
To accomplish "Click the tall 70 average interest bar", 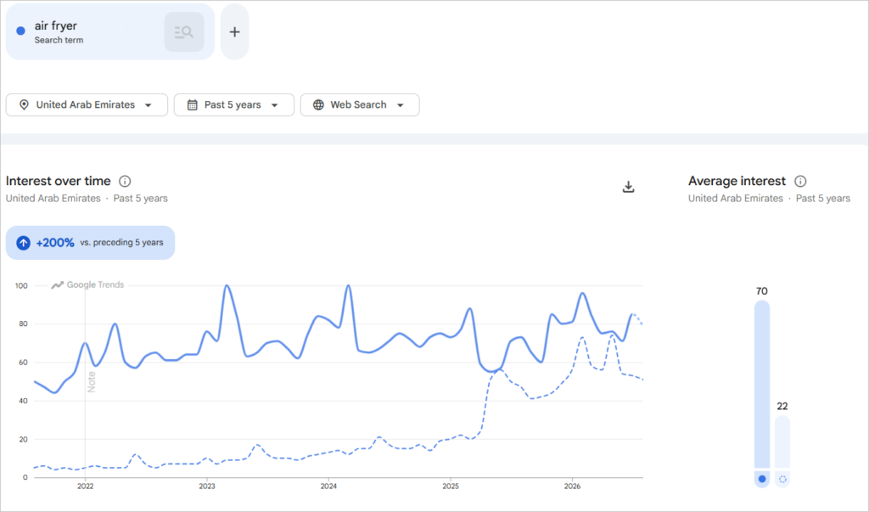I will pos(762,385).
